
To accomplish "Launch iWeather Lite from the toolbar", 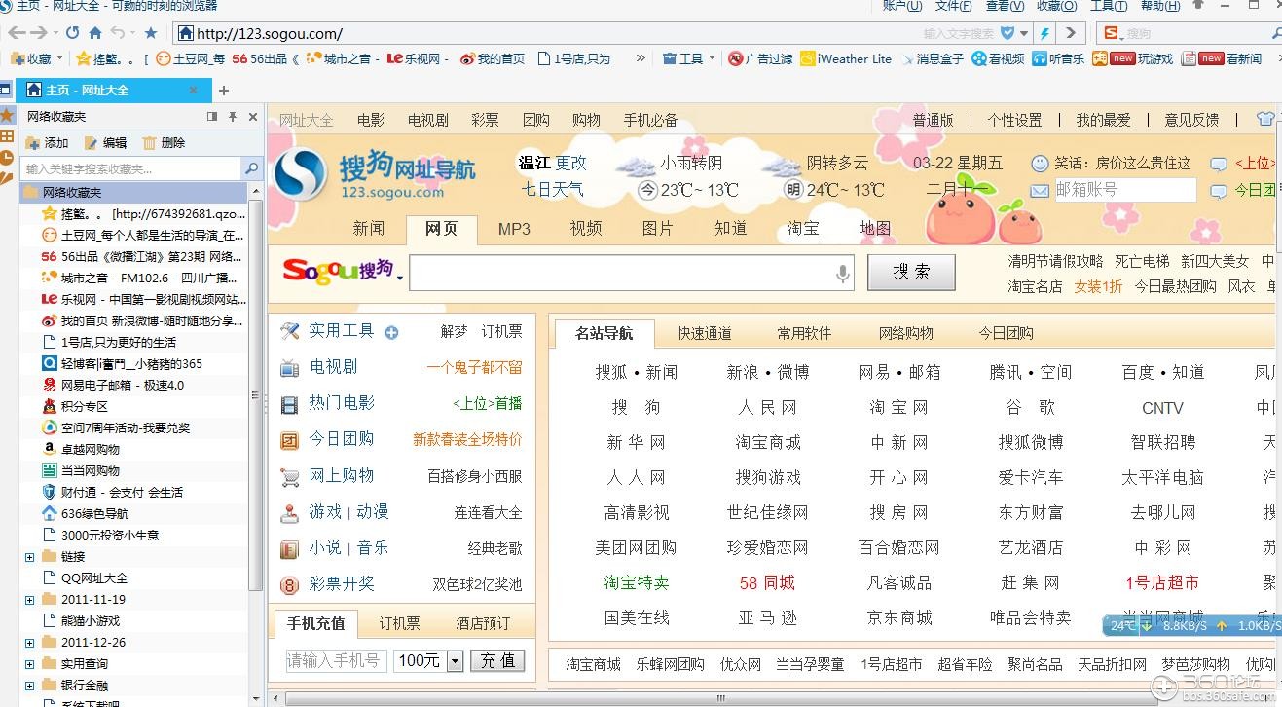I will [846, 58].
